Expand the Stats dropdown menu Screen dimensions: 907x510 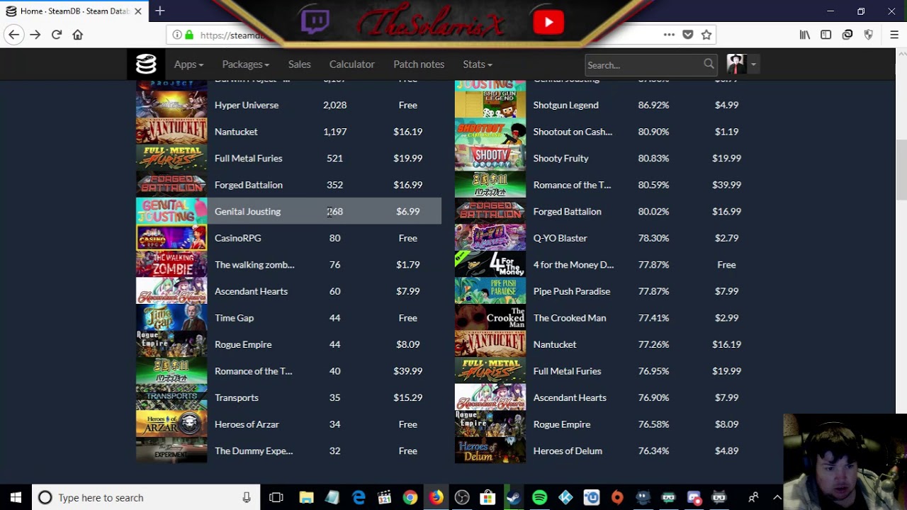[x=477, y=64]
